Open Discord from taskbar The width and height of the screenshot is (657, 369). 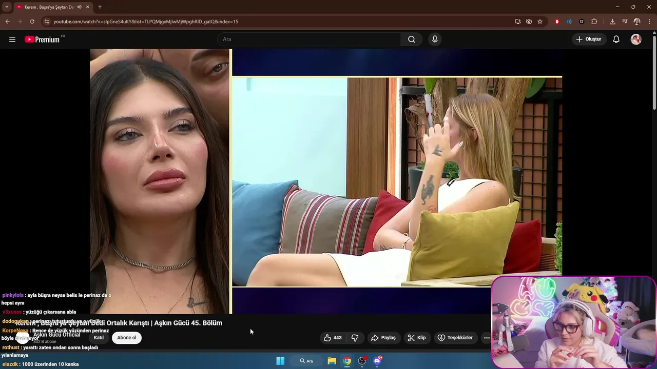[x=378, y=361]
